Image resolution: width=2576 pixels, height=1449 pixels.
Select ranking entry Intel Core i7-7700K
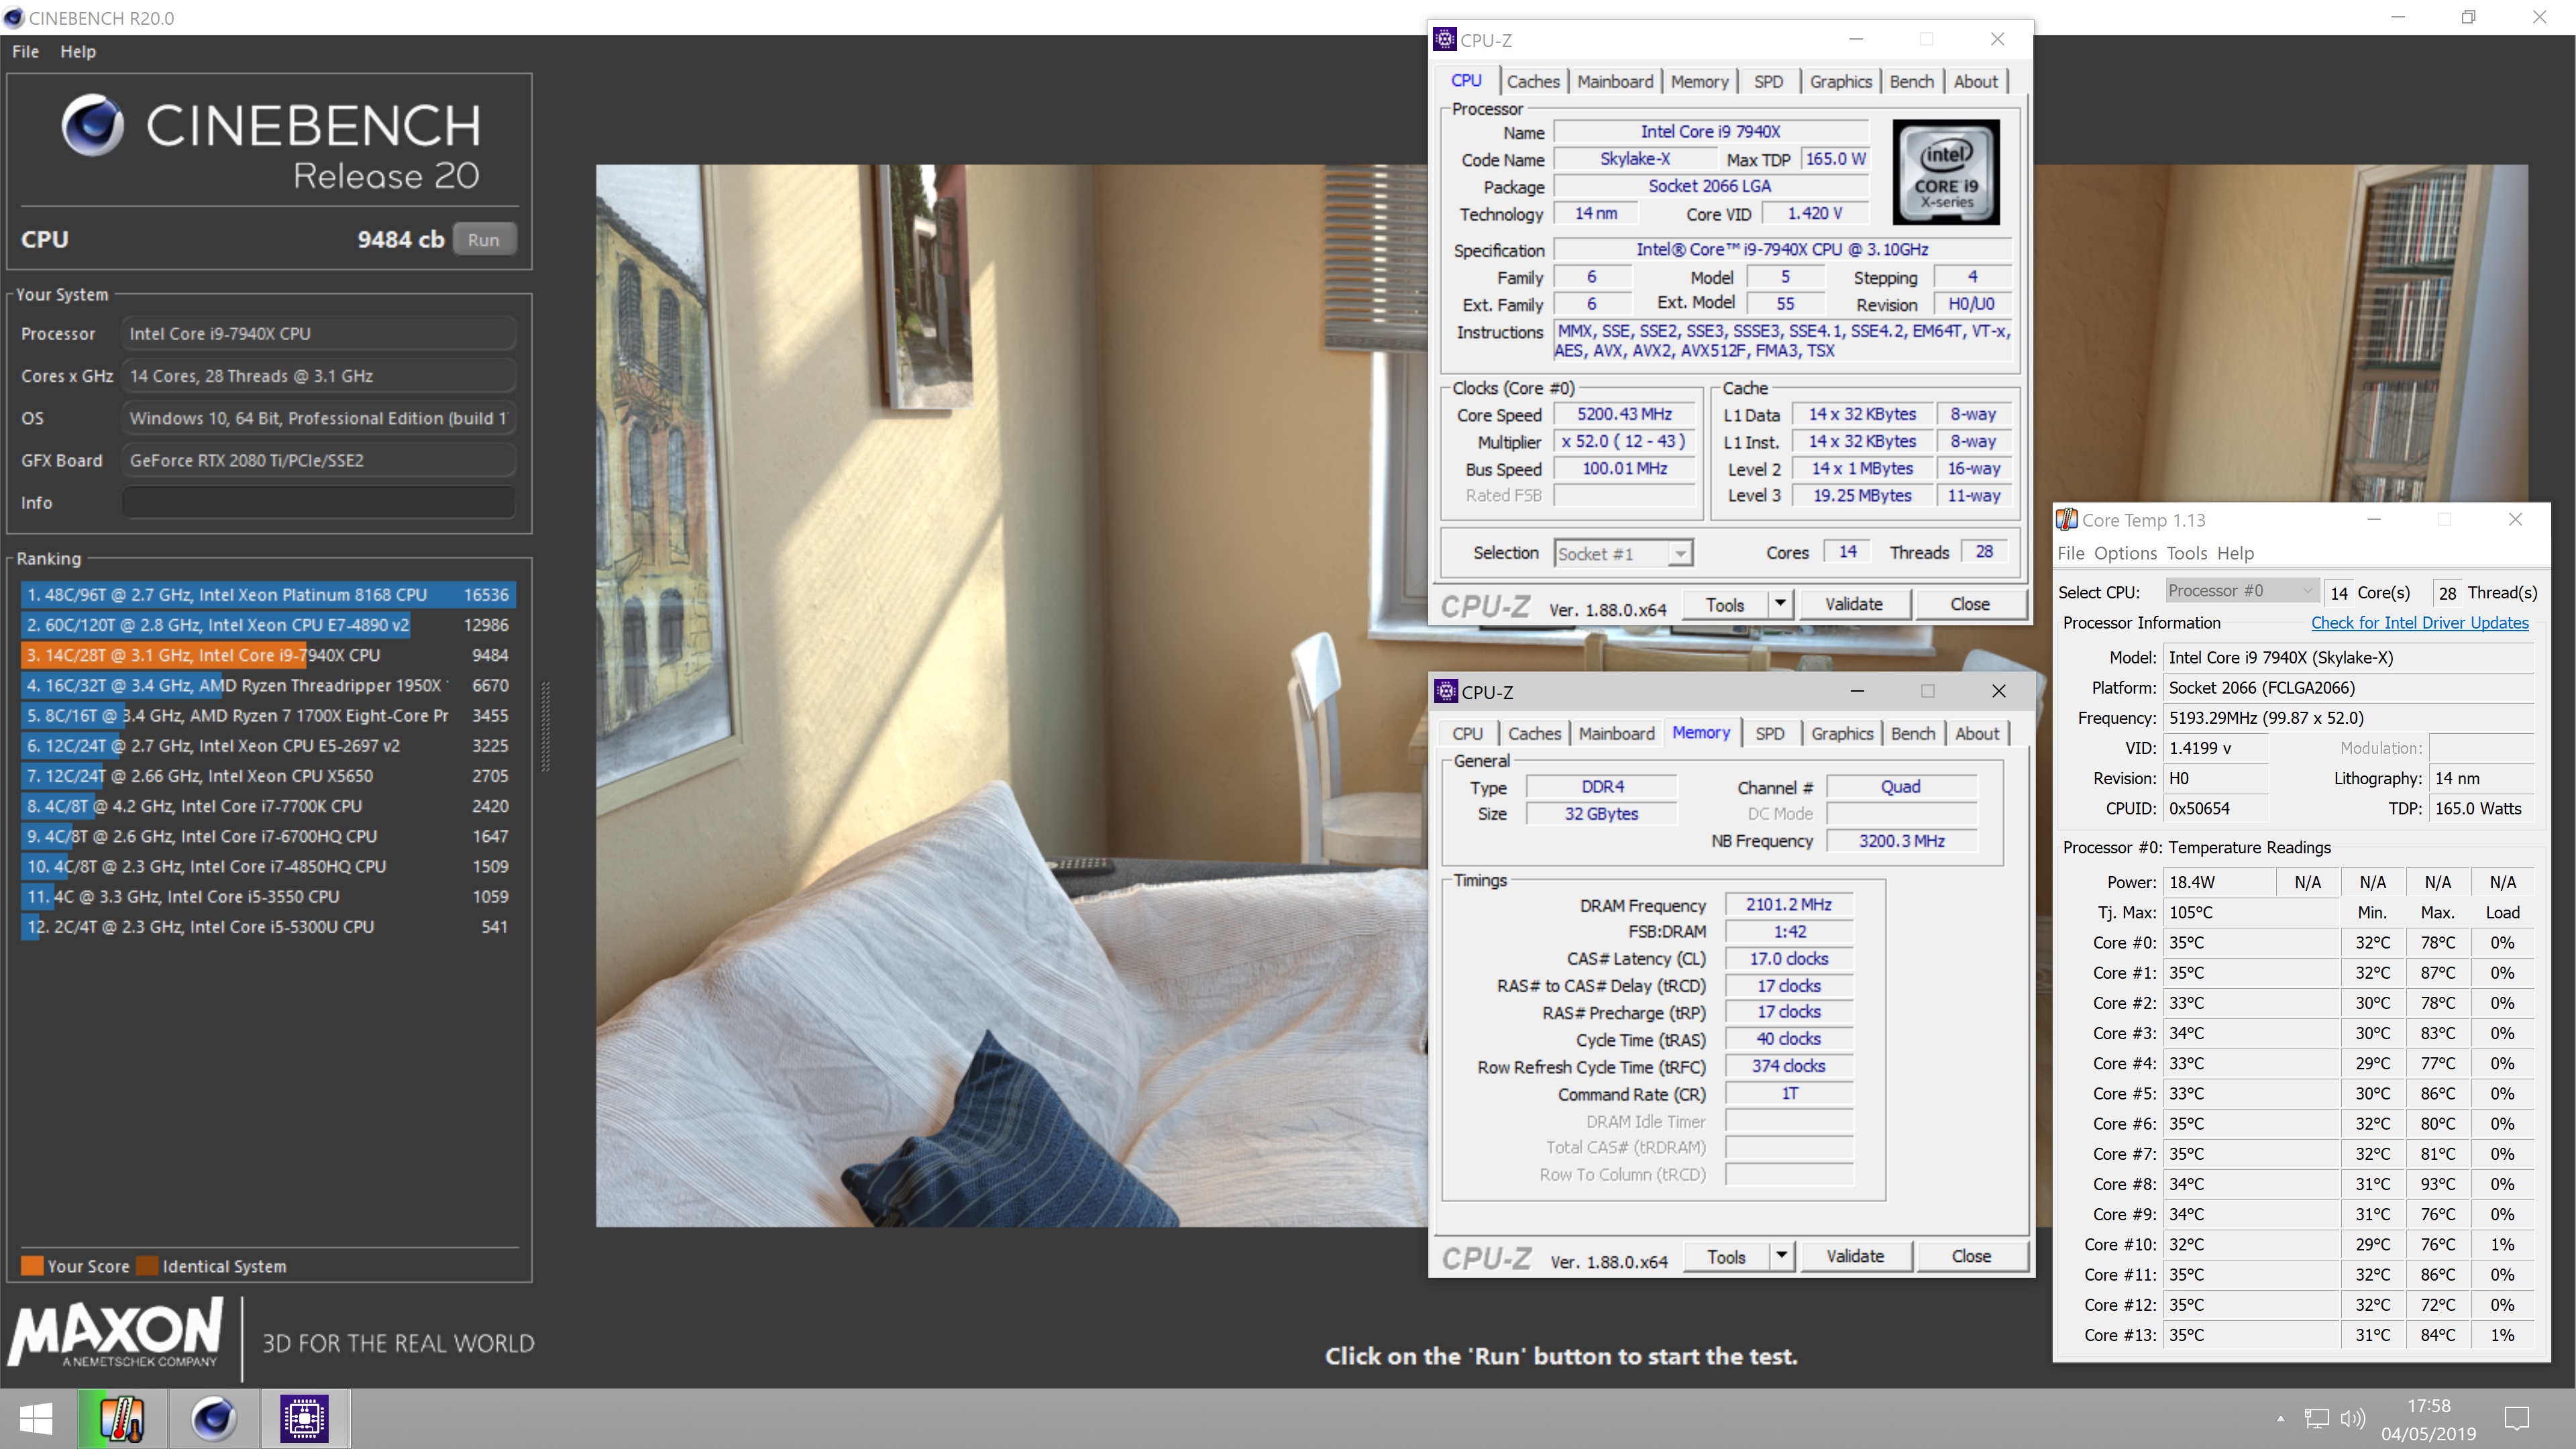(268, 806)
